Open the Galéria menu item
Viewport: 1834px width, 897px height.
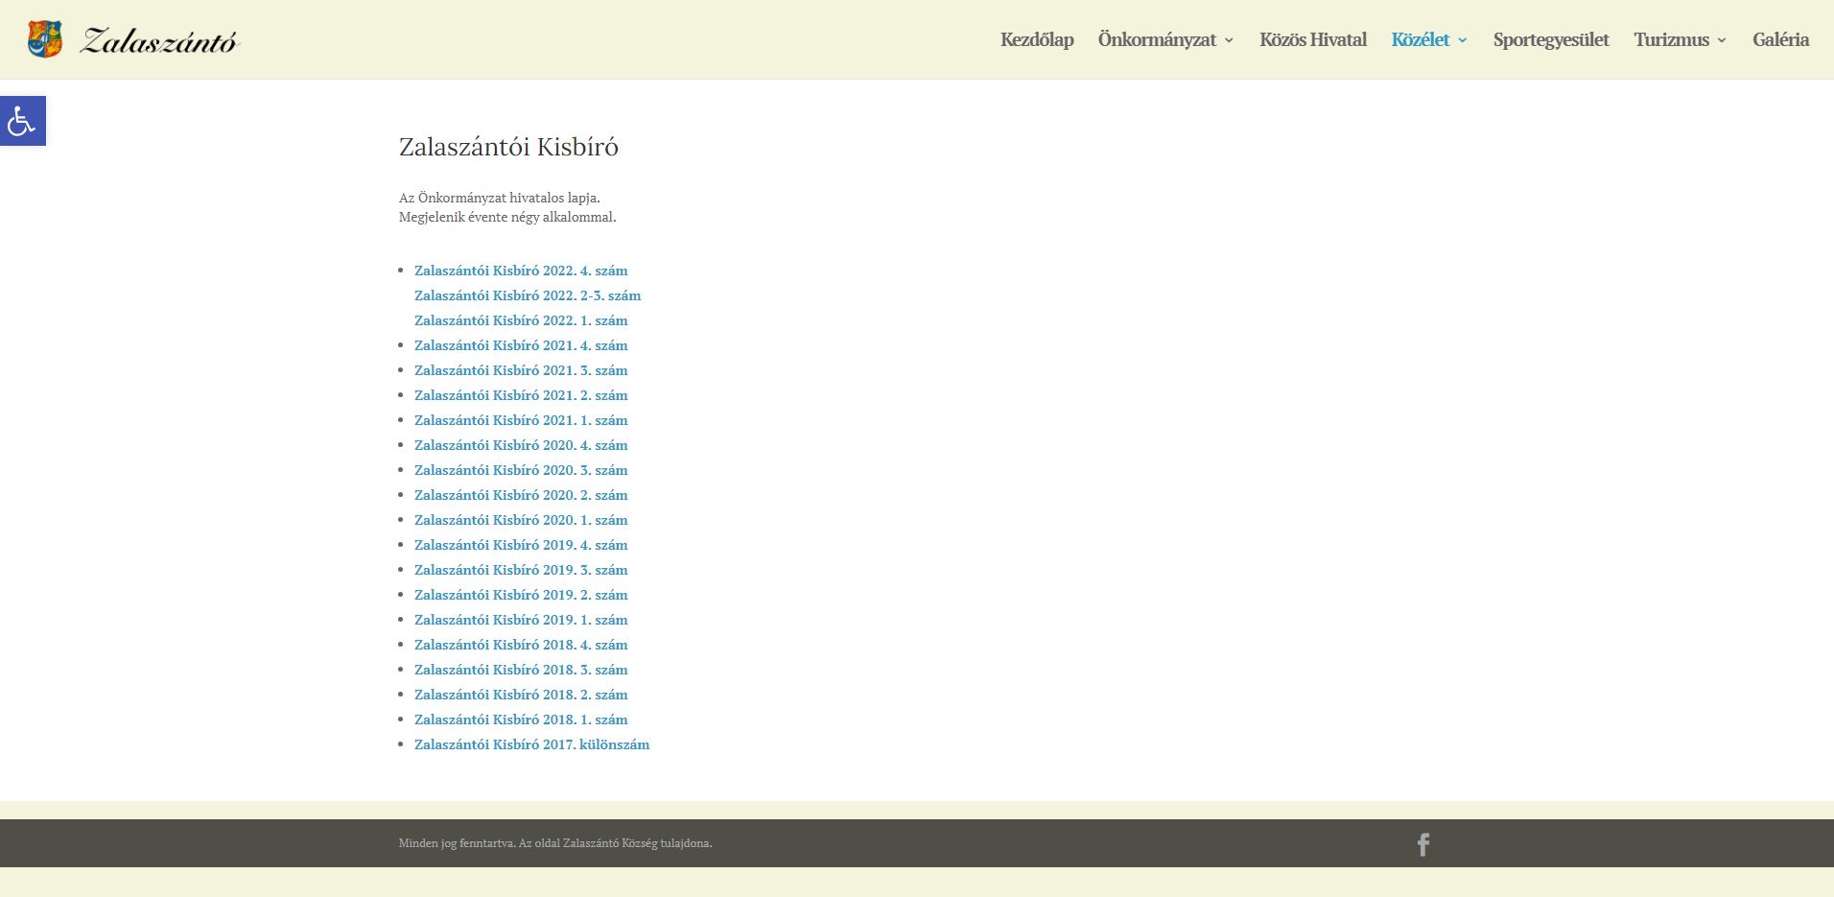[x=1780, y=39]
